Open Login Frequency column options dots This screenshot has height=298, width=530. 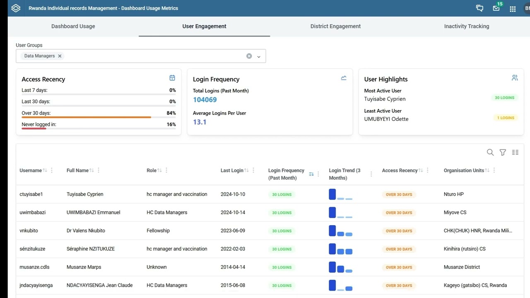tap(318, 174)
